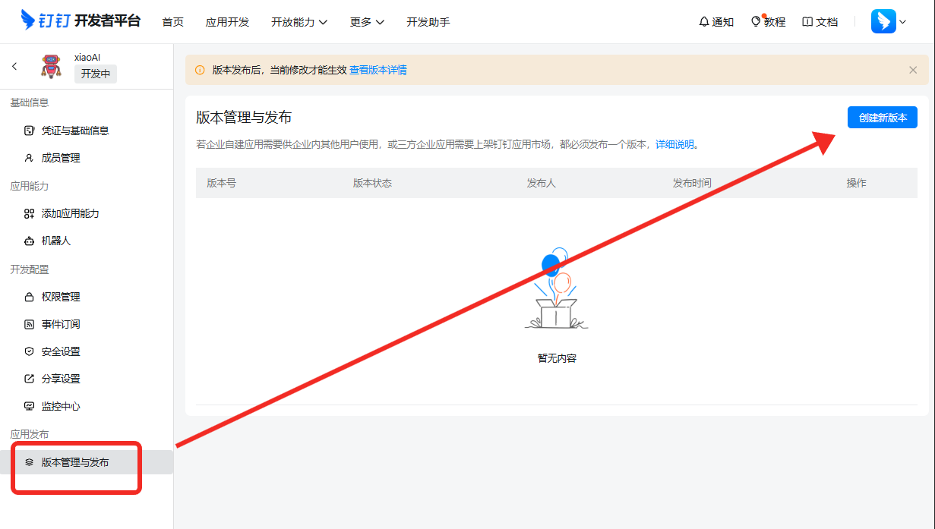Go to 权限管理 settings

pos(61,297)
